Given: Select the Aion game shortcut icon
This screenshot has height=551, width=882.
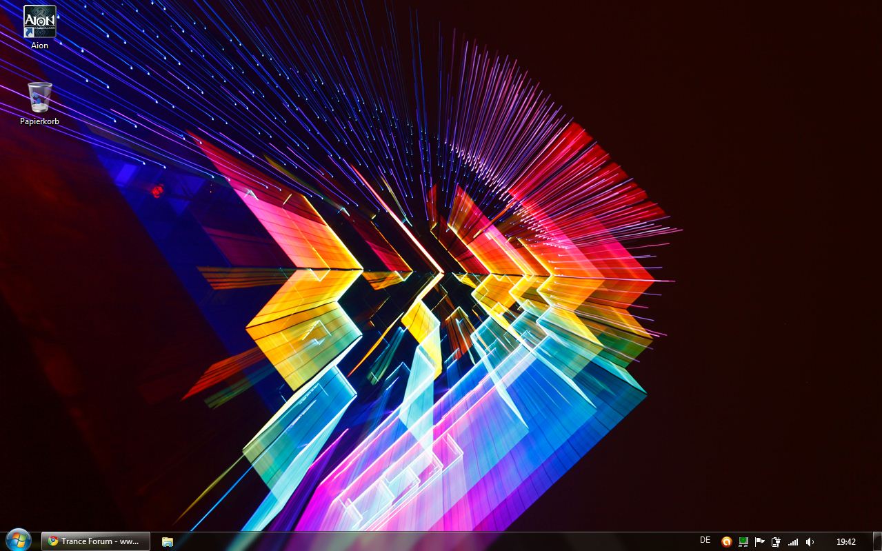Looking at the screenshot, I should click(39, 21).
